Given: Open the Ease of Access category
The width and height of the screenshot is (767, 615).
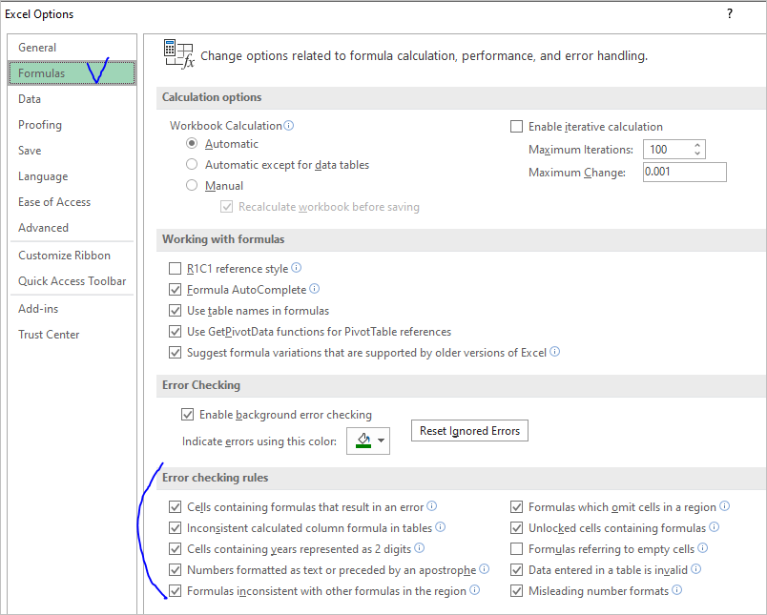Looking at the screenshot, I should click(72, 202).
